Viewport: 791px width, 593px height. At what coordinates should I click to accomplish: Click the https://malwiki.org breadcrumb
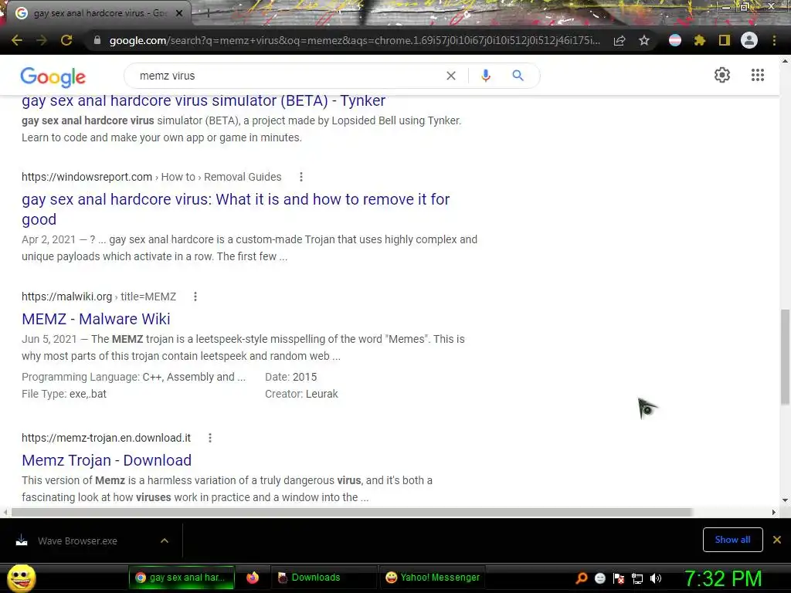point(66,296)
